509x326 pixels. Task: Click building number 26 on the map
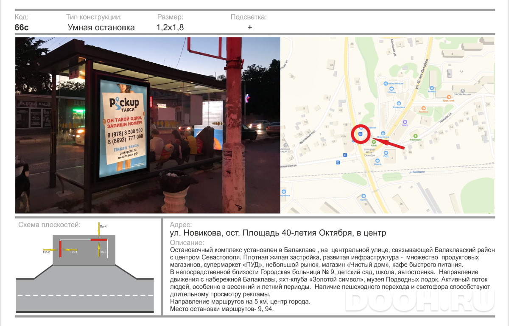click(x=401, y=204)
